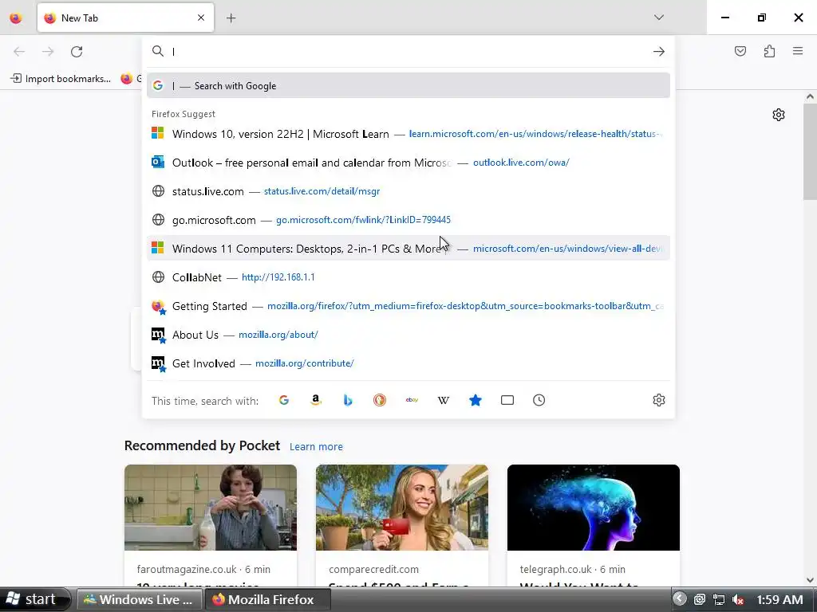The image size is (817, 612).
Task: Search this time with Bing icon
Action: 348,400
